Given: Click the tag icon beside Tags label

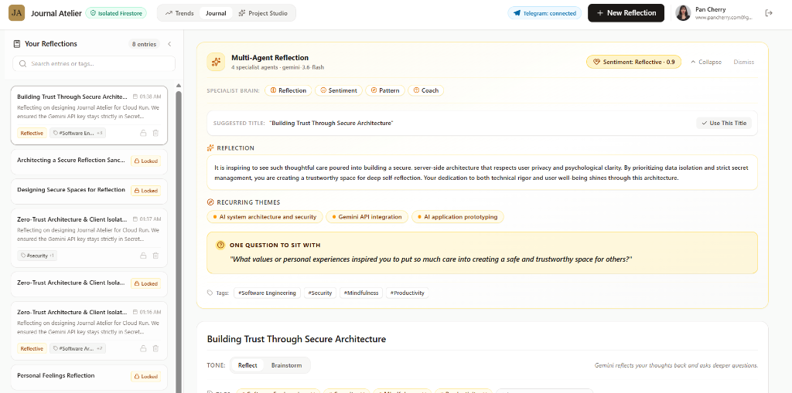Looking at the screenshot, I should (x=210, y=293).
